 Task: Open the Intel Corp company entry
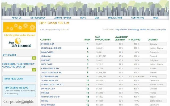(x=46, y=64)
